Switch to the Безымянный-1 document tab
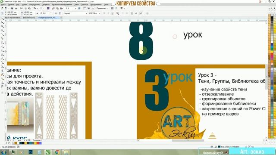This screenshot has height=155, width=276. pos(29,18)
